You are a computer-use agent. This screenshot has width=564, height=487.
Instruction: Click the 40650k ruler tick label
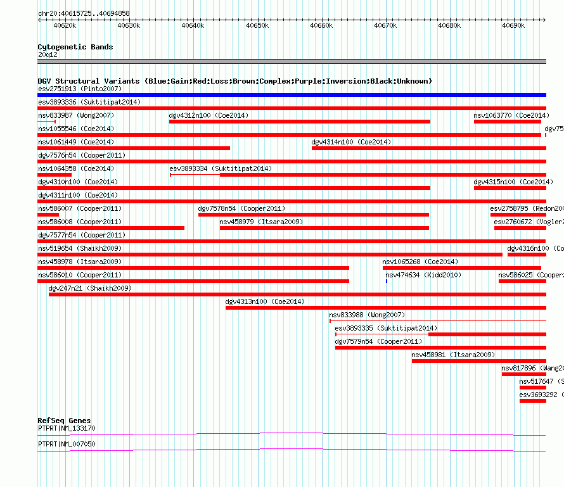tap(257, 25)
